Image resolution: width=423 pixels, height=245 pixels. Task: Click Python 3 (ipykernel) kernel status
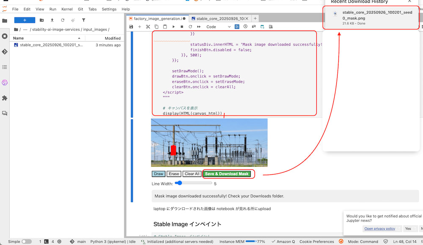(113, 242)
